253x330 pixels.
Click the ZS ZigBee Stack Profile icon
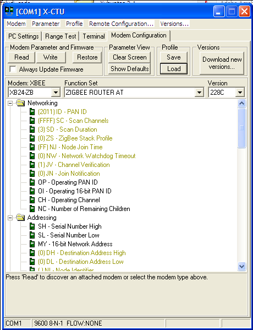coord(32,138)
